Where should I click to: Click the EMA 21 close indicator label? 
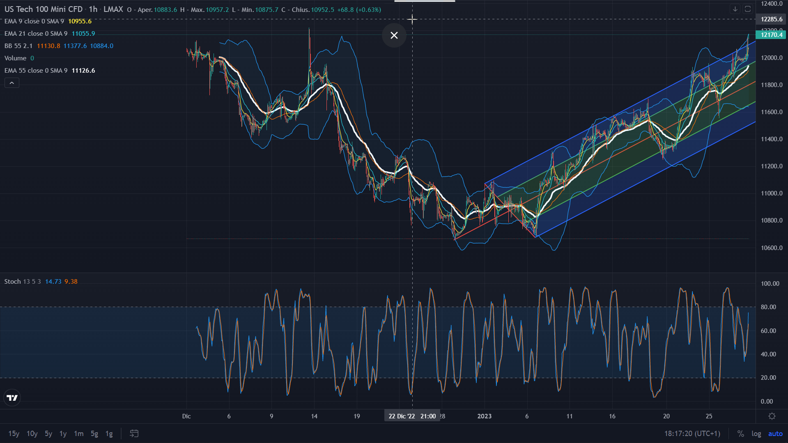(x=36, y=34)
